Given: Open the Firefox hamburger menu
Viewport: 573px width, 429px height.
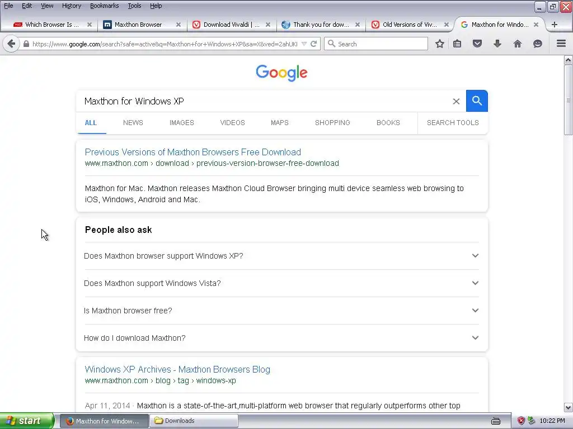Looking at the screenshot, I should click(561, 44).
